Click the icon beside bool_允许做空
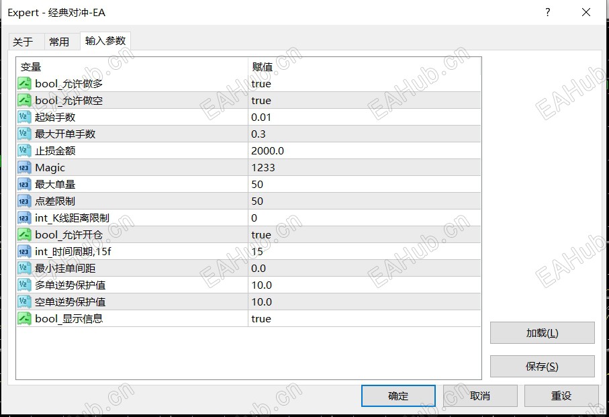Viewport: 609px width, 417px height. pos(24,100)
